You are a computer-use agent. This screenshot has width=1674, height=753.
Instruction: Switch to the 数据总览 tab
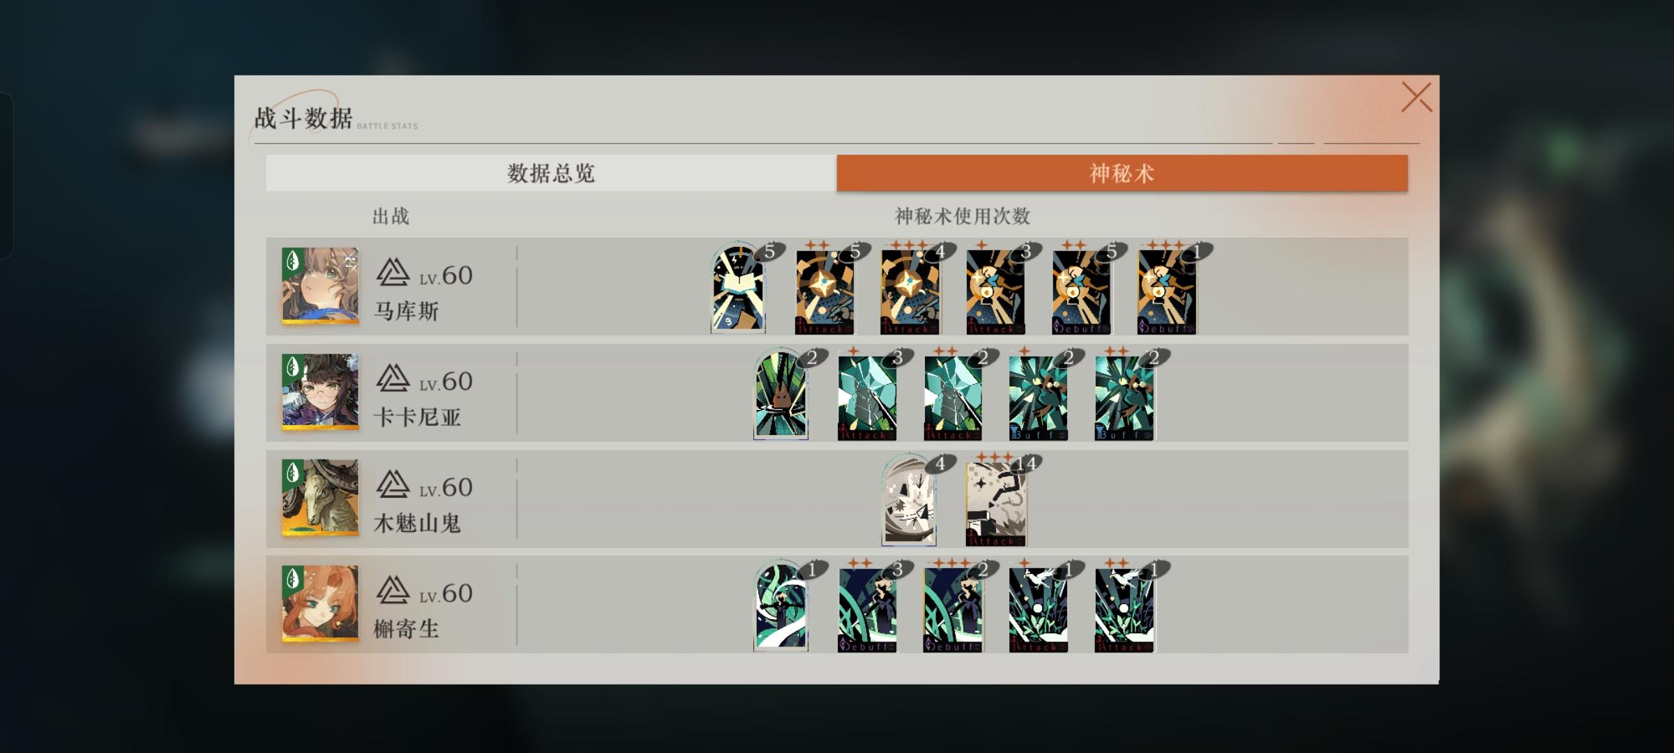tap(551, 173)
